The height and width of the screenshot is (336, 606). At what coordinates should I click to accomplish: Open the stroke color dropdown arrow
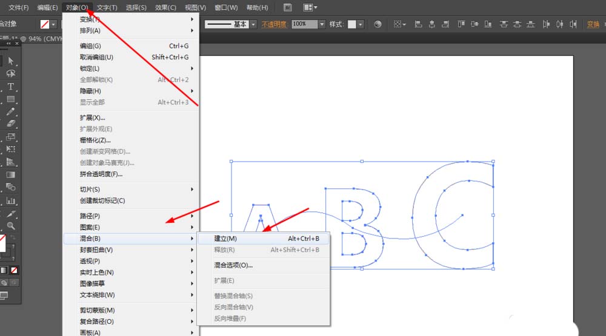coord(54,24)
